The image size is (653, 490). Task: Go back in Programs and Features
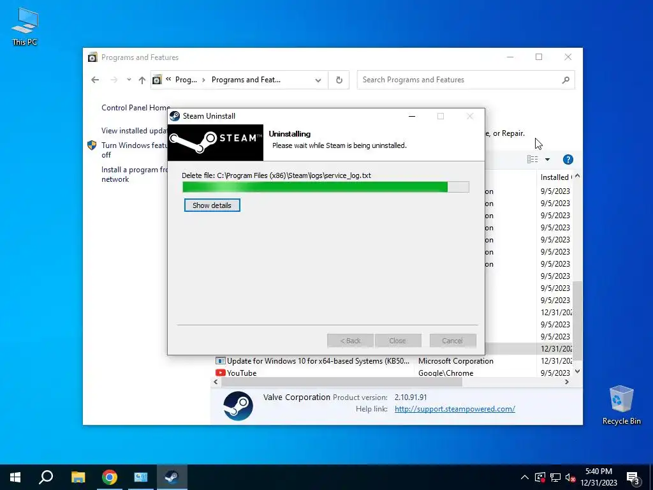[95, 80]
